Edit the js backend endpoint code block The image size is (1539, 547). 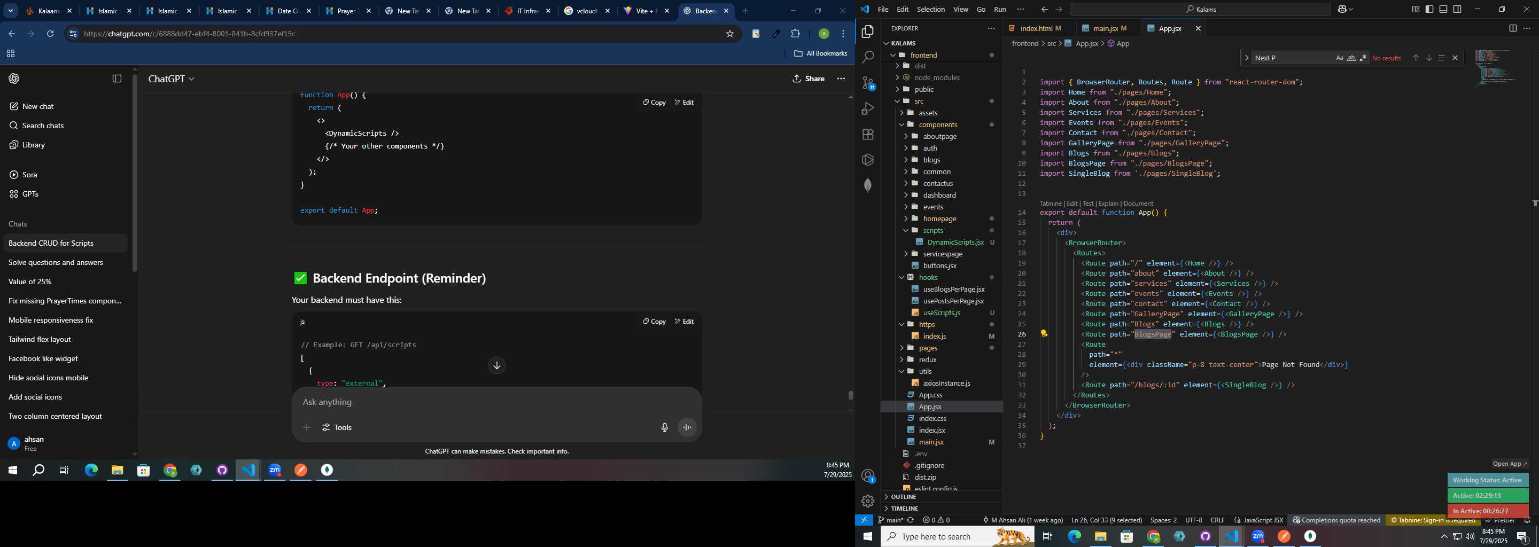pos(685,322)
